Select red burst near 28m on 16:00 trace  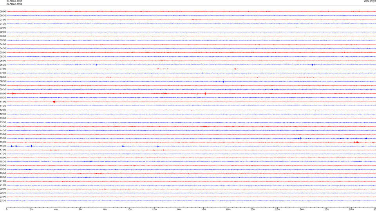356,142
